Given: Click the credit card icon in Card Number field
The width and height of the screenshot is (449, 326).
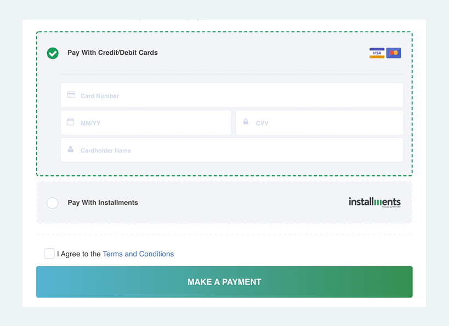Looking at the screenshot, I should (x=71, y=94).
